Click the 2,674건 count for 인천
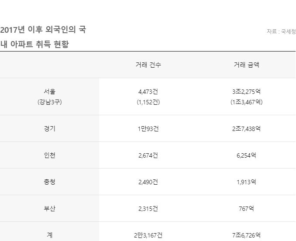Image resolution: width=296 pixels, height=241 pixels. click(x=148, y=155)
